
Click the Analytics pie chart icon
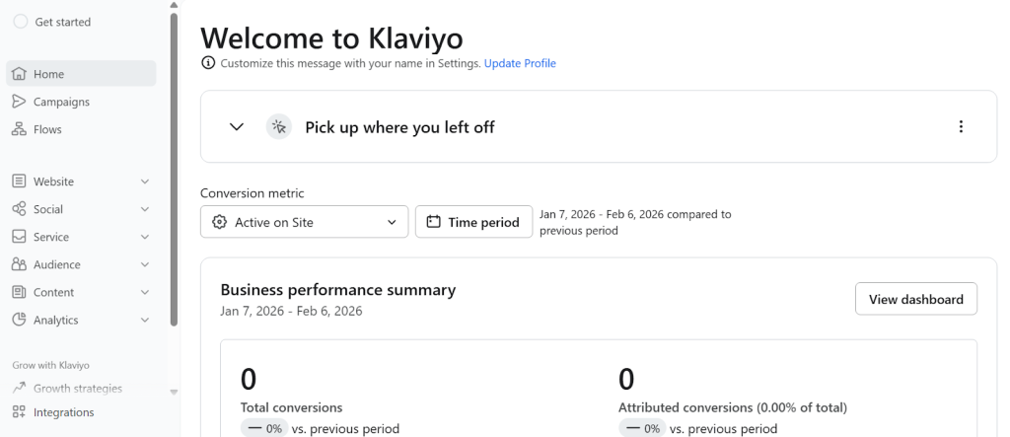(x=19, y=320)
